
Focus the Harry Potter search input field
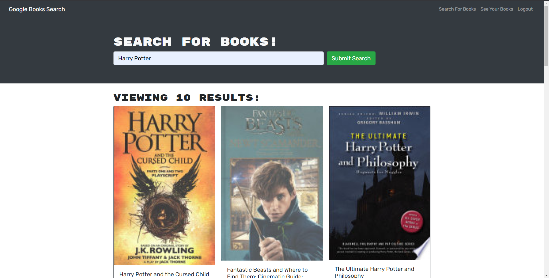(219, 58)
